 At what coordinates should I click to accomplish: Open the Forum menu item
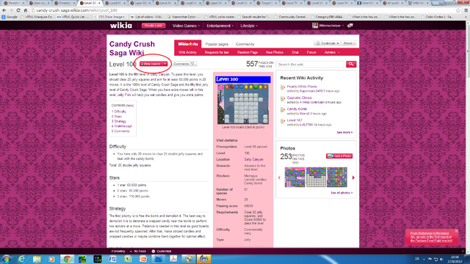(x=311, y=52)
